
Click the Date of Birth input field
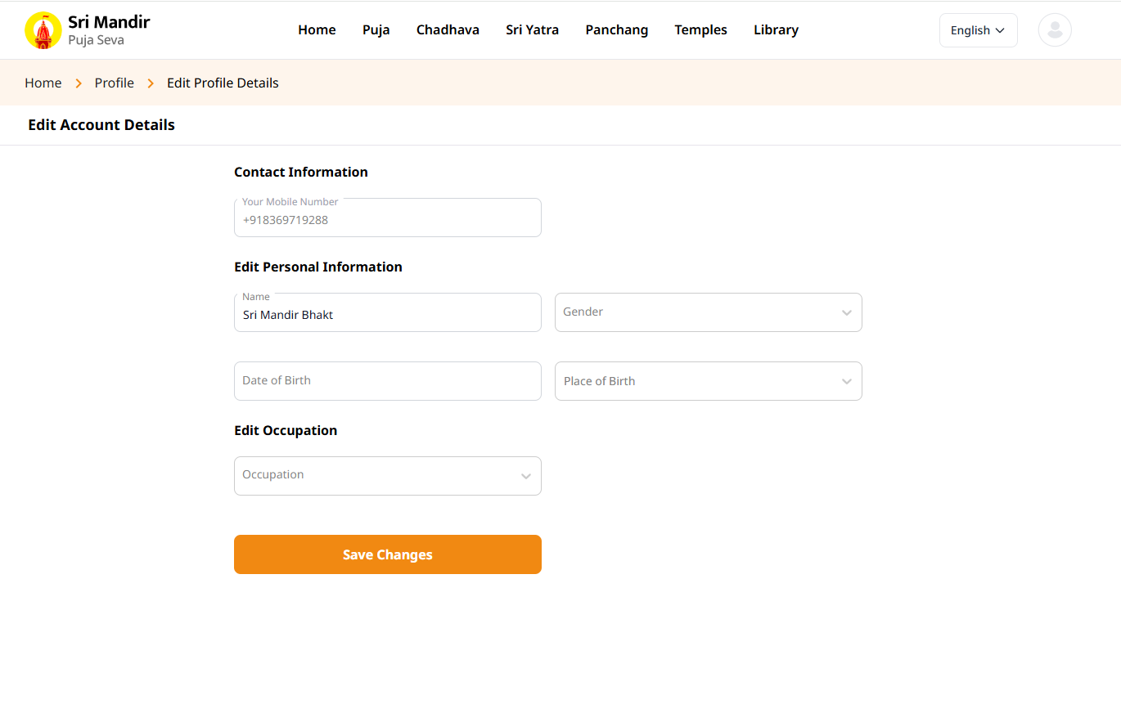click(x=387, y=381)
